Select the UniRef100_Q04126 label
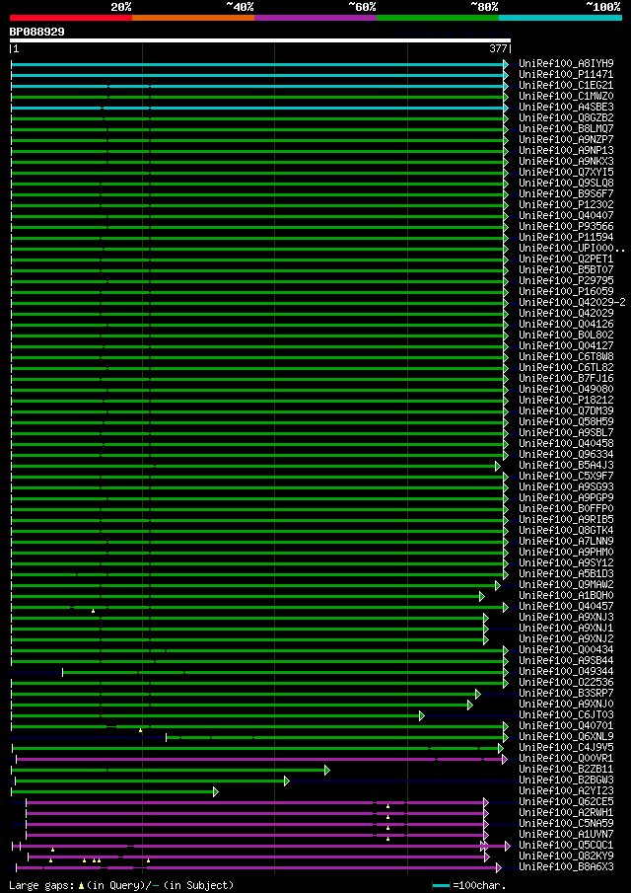This screenshot has height=893, width=631. tap(566, 324)
